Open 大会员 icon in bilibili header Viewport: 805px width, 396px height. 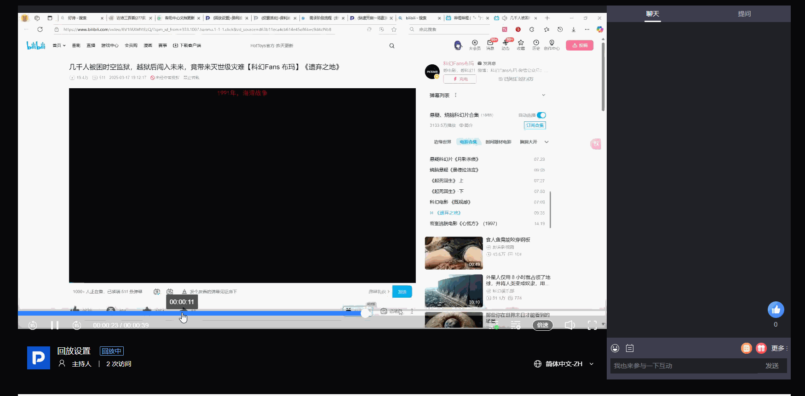(x=475, y=45)
